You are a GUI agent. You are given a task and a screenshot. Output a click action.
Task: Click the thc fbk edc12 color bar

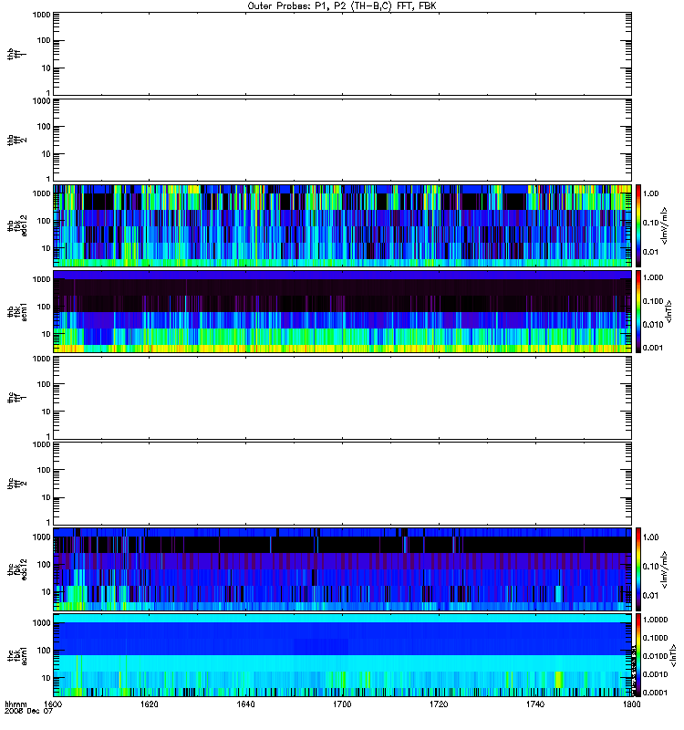(638, 568)
